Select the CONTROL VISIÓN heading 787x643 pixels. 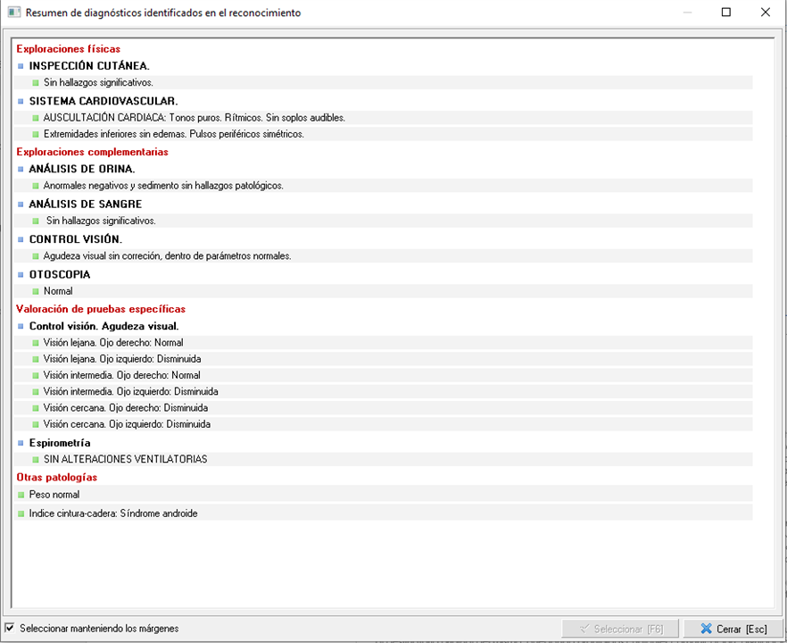pos(76,239)
